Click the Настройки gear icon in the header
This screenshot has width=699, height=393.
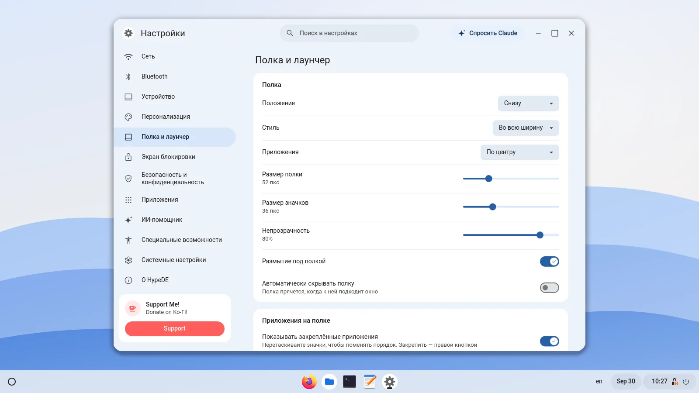pos(128,33)
